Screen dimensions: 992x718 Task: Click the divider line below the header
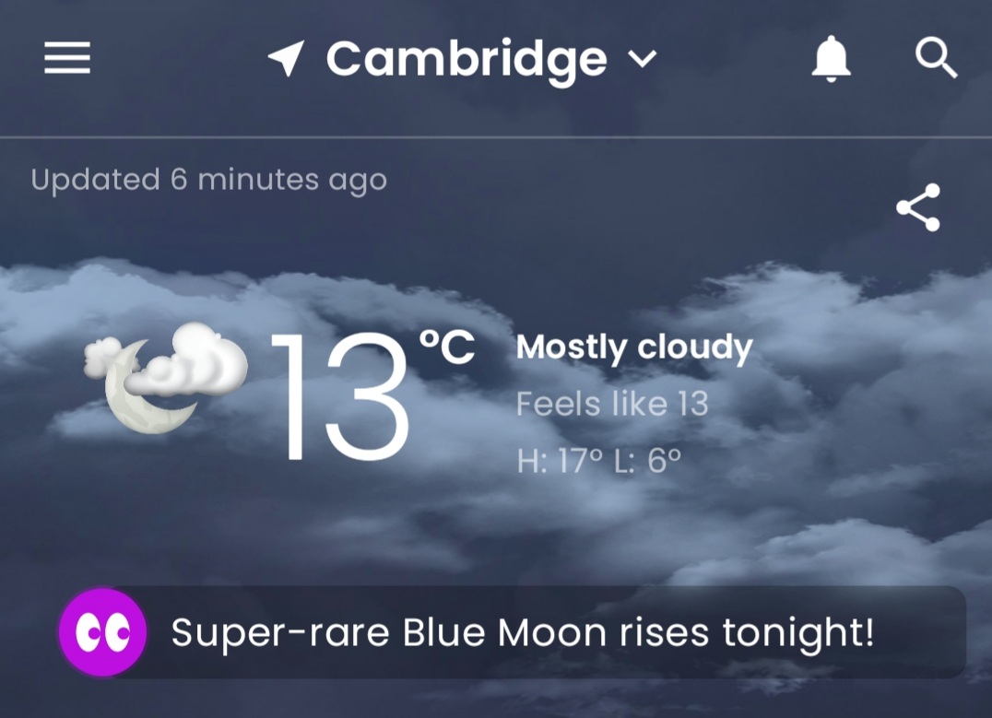pos(496,137)
